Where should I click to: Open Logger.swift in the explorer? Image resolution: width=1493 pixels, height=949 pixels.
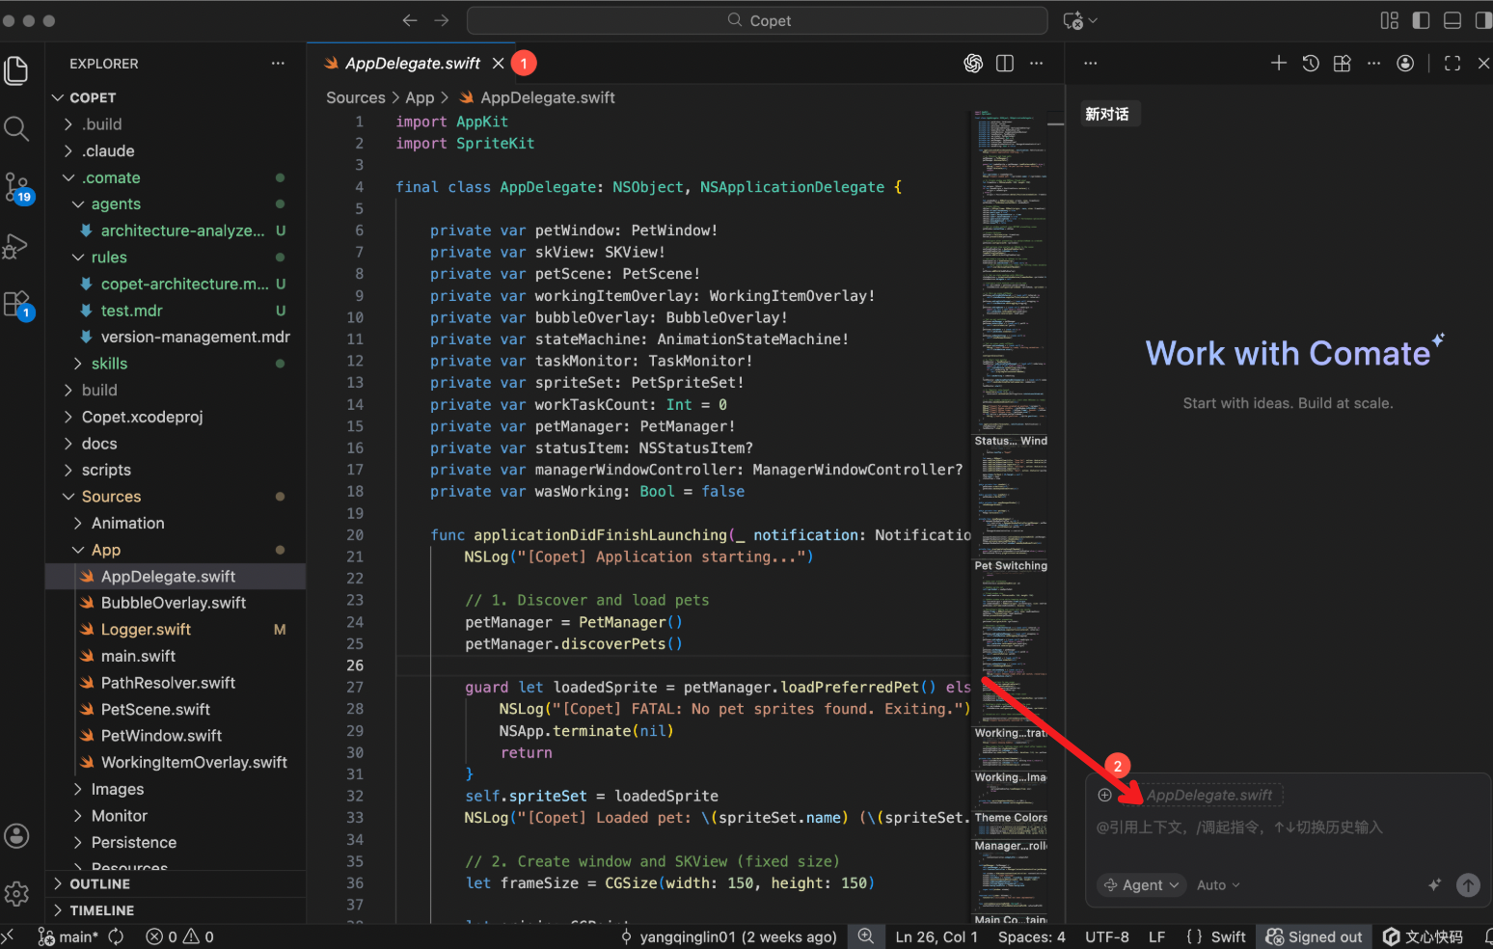(146, 629)
